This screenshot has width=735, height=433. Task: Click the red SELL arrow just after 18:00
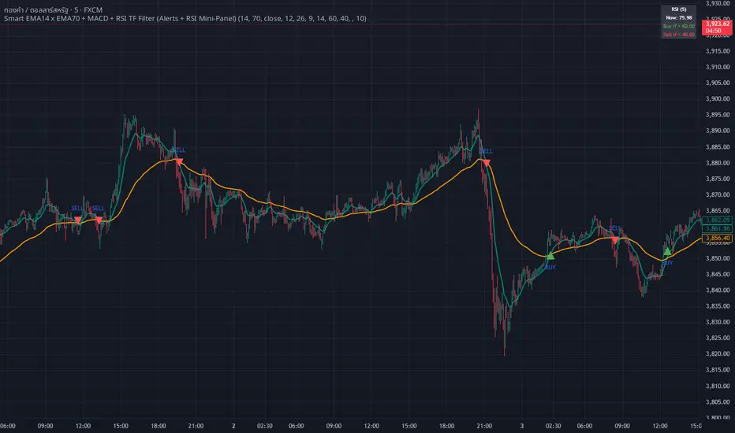pos(179,162)
